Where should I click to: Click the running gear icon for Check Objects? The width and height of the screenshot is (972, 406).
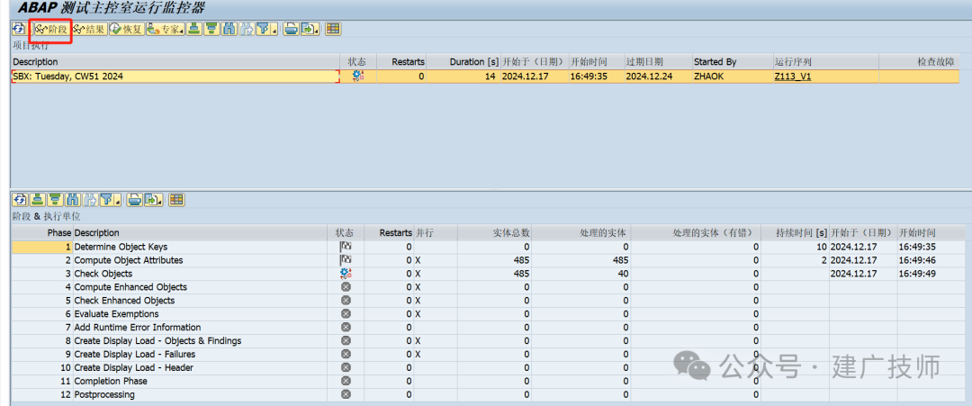(x=346, y=274)
